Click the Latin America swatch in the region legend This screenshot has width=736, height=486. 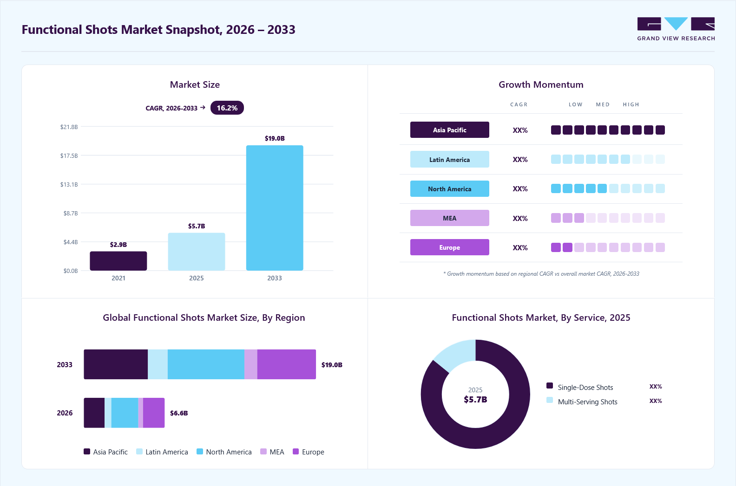click(x=139, y=452)
